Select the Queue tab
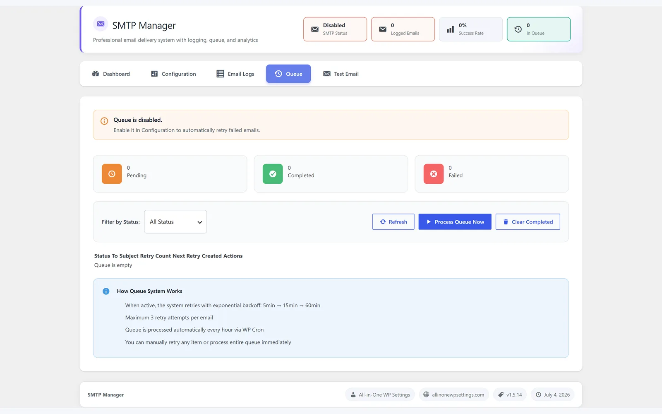The width and height of the screenshot is (662, 414). coord(288,74)
